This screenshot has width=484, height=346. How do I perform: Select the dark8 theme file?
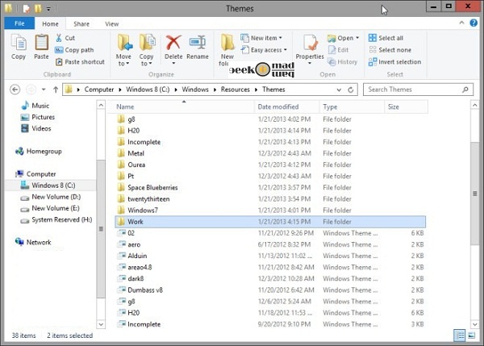point(270,279)
